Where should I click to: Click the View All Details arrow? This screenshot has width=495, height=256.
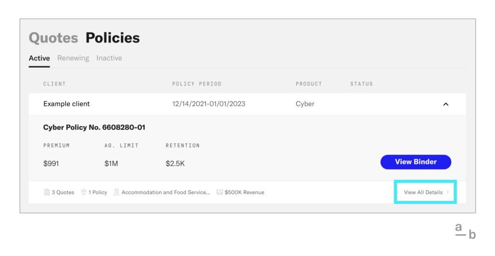point(448,192)
